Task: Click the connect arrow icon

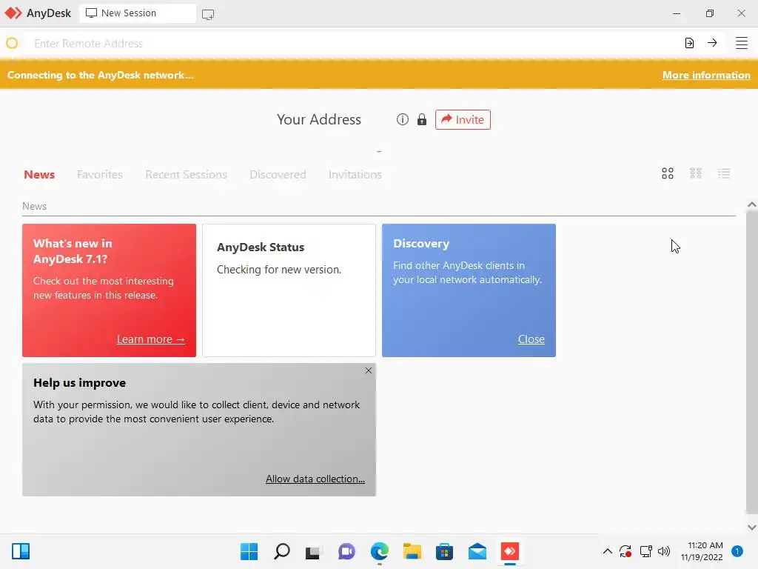Action: [712, 42]
